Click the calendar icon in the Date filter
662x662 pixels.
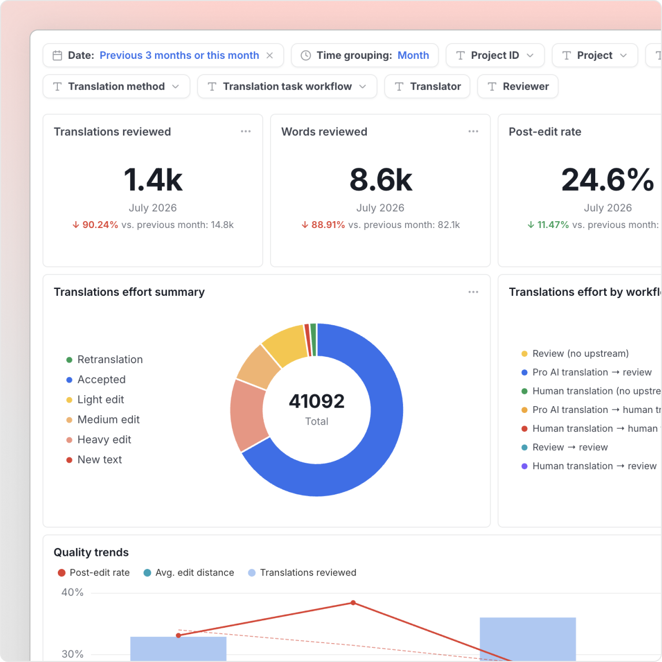58,55
